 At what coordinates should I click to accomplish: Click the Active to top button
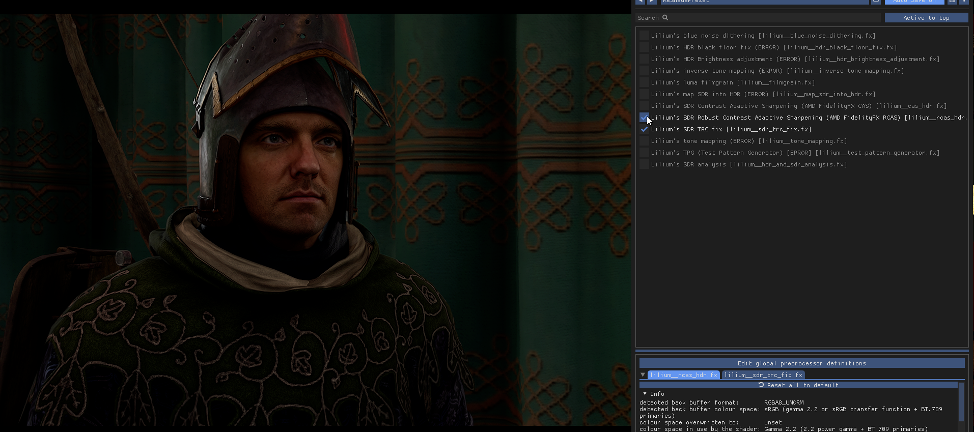(926, 18)
